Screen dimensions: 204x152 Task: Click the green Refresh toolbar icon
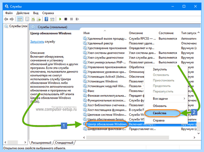coord(33,19)
